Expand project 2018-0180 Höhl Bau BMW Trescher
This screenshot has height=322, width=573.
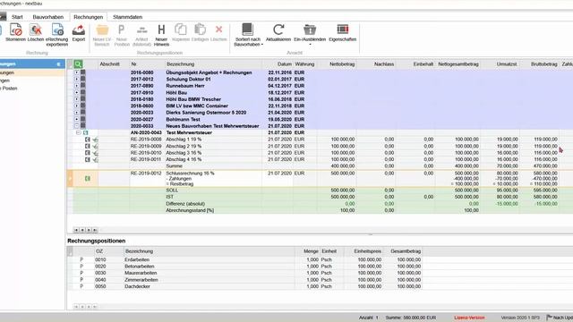[76, 99]
